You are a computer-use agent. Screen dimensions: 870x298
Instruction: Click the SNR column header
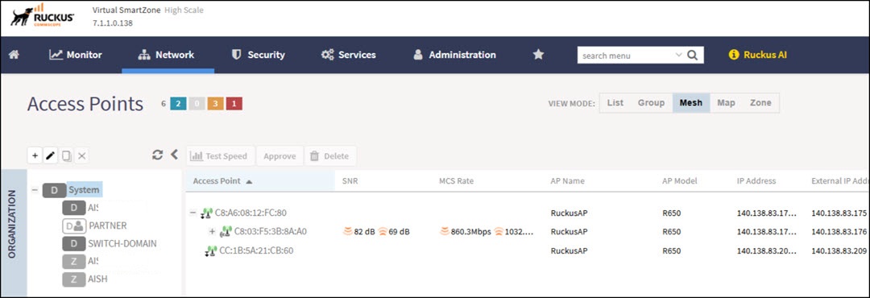pyautogui.click(x=350, y=181)
